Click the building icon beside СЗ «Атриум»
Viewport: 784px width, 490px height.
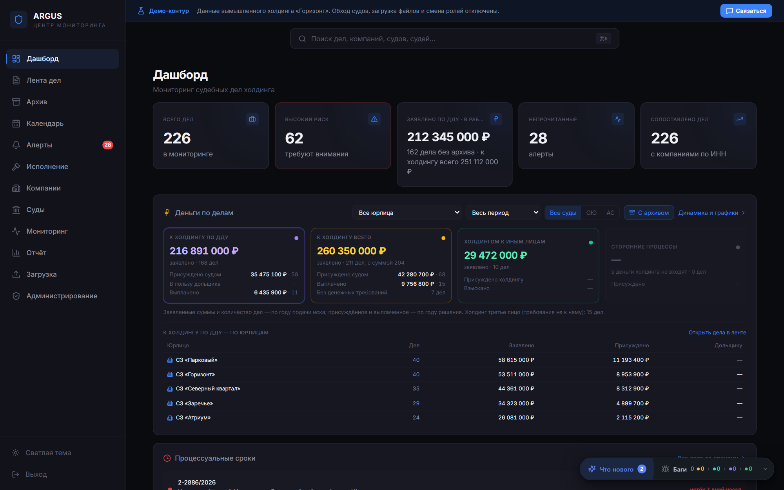click(x=170, y=418)
